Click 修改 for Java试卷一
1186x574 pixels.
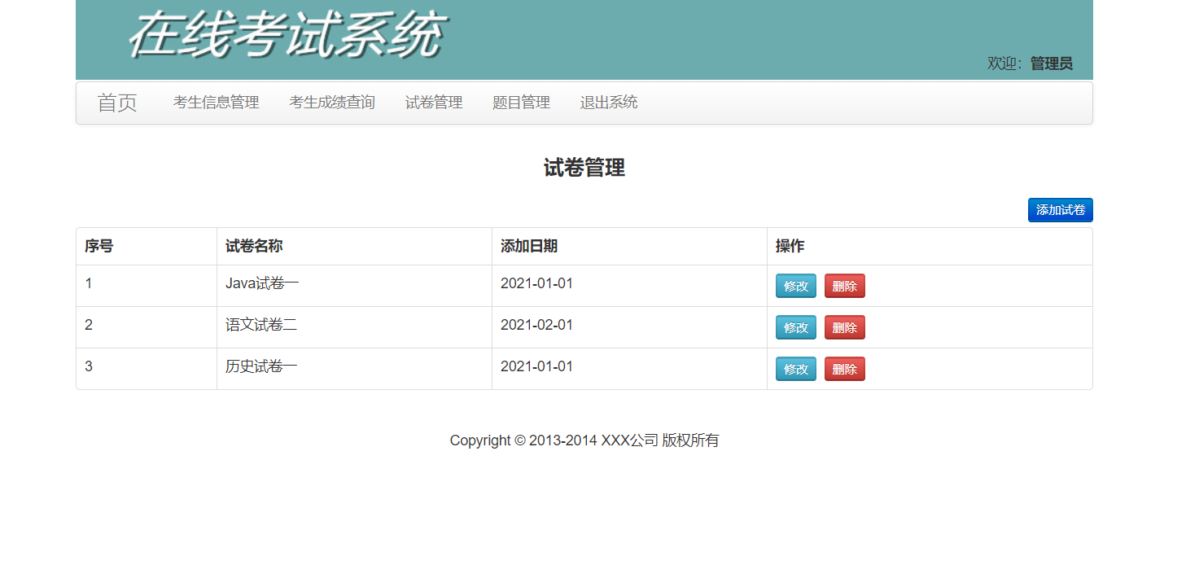click(795, 286)
